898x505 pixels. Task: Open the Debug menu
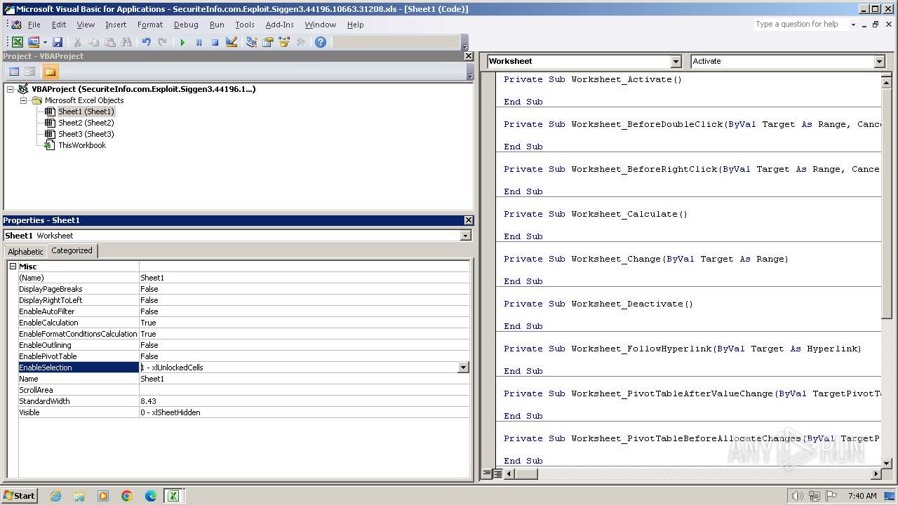[186, 25]
